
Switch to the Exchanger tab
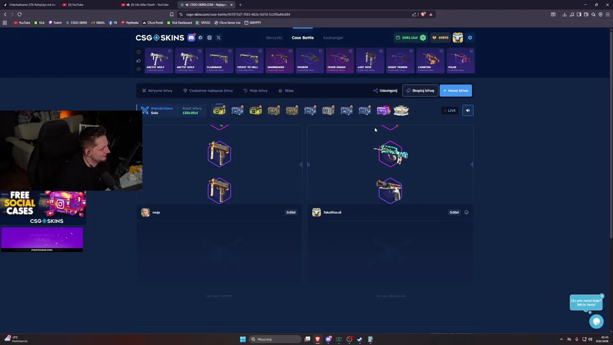coord(333,37)
